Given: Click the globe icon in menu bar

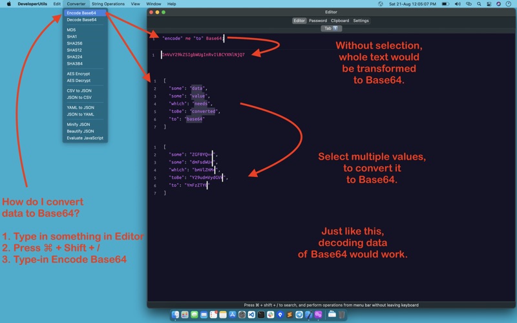Looking at the screenshot, I should point(381,4).
